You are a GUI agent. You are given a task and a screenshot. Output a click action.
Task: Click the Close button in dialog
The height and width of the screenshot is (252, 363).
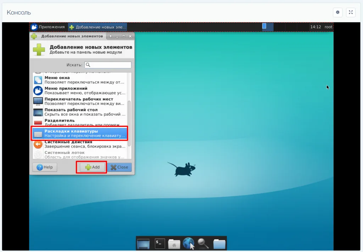pyautogui.click(x=119, y=167)
